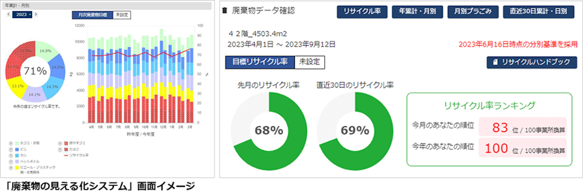
Task: Switch to 年累計・月別 view
Action: (x=417, y=12)
